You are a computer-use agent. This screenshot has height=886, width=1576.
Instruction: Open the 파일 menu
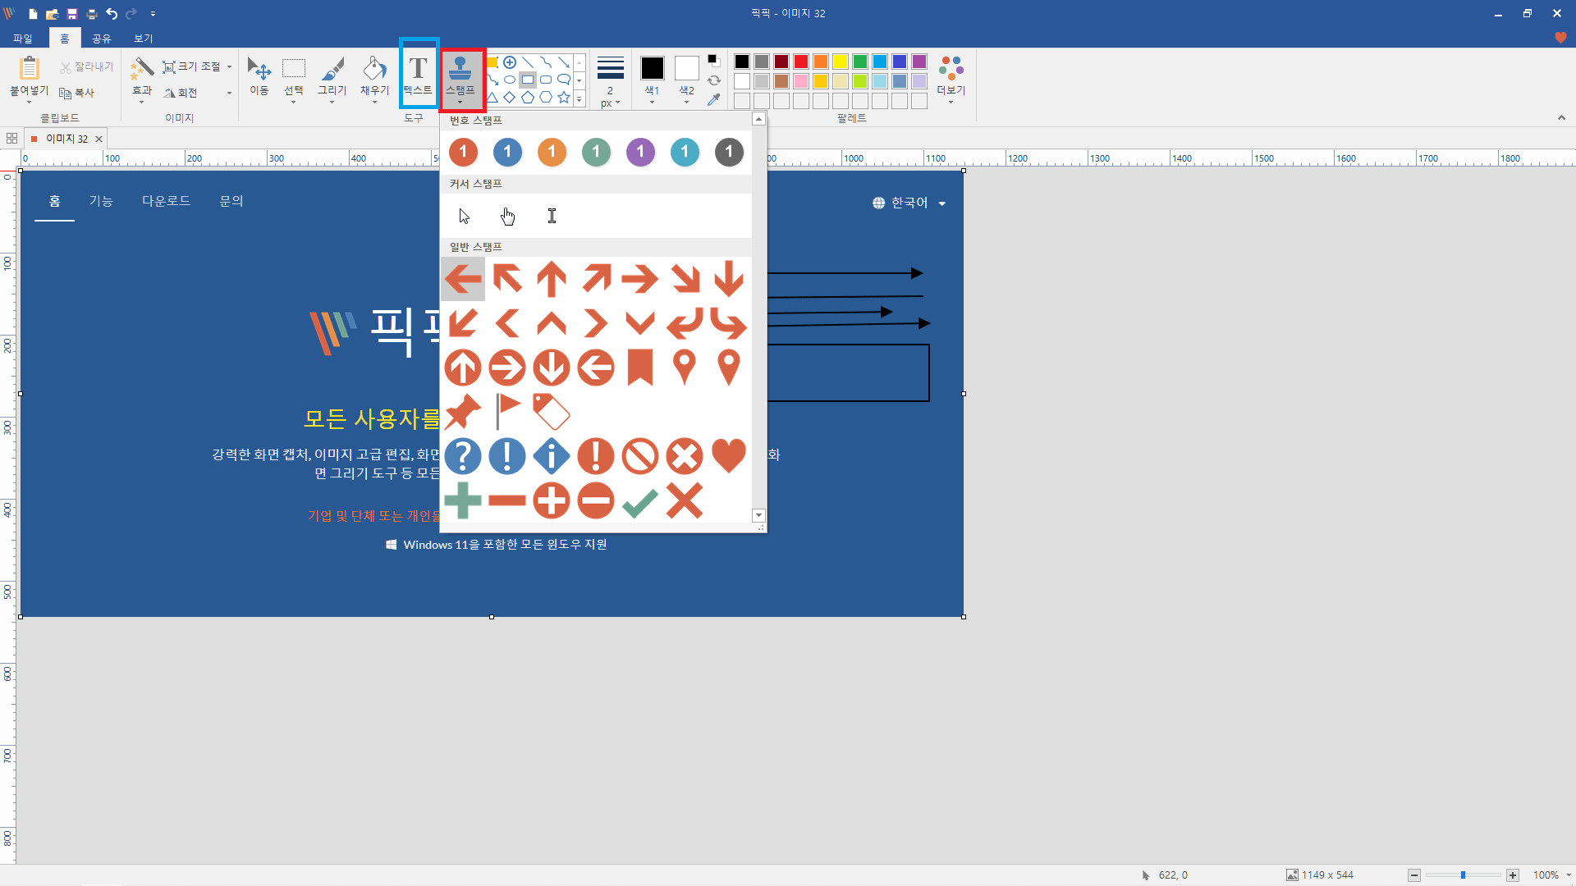pos(22,39)
